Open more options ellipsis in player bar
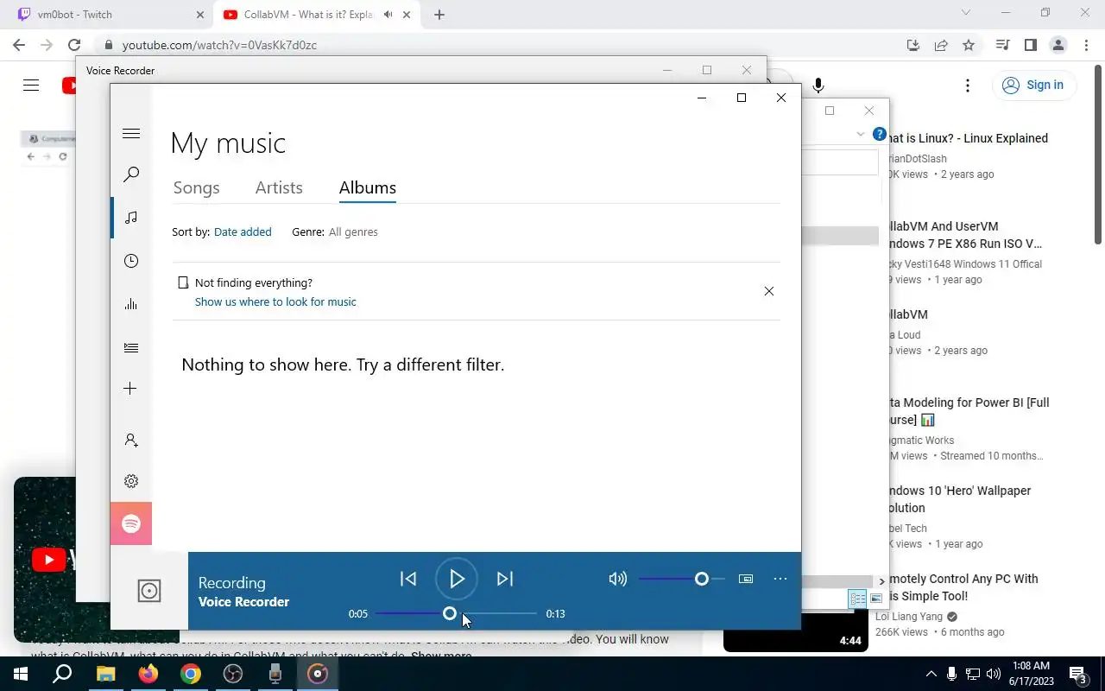1105x691 pixels. click(780, 579)
